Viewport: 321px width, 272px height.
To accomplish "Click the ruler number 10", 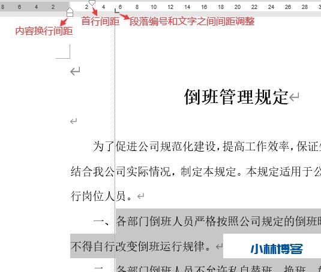I will tap(154, 7).
